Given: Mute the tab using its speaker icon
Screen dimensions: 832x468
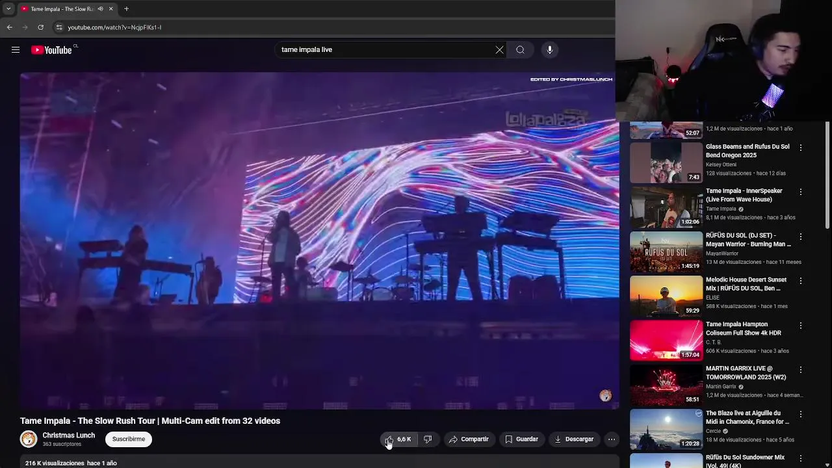Looking at the screenshot, I should [100, 8].
